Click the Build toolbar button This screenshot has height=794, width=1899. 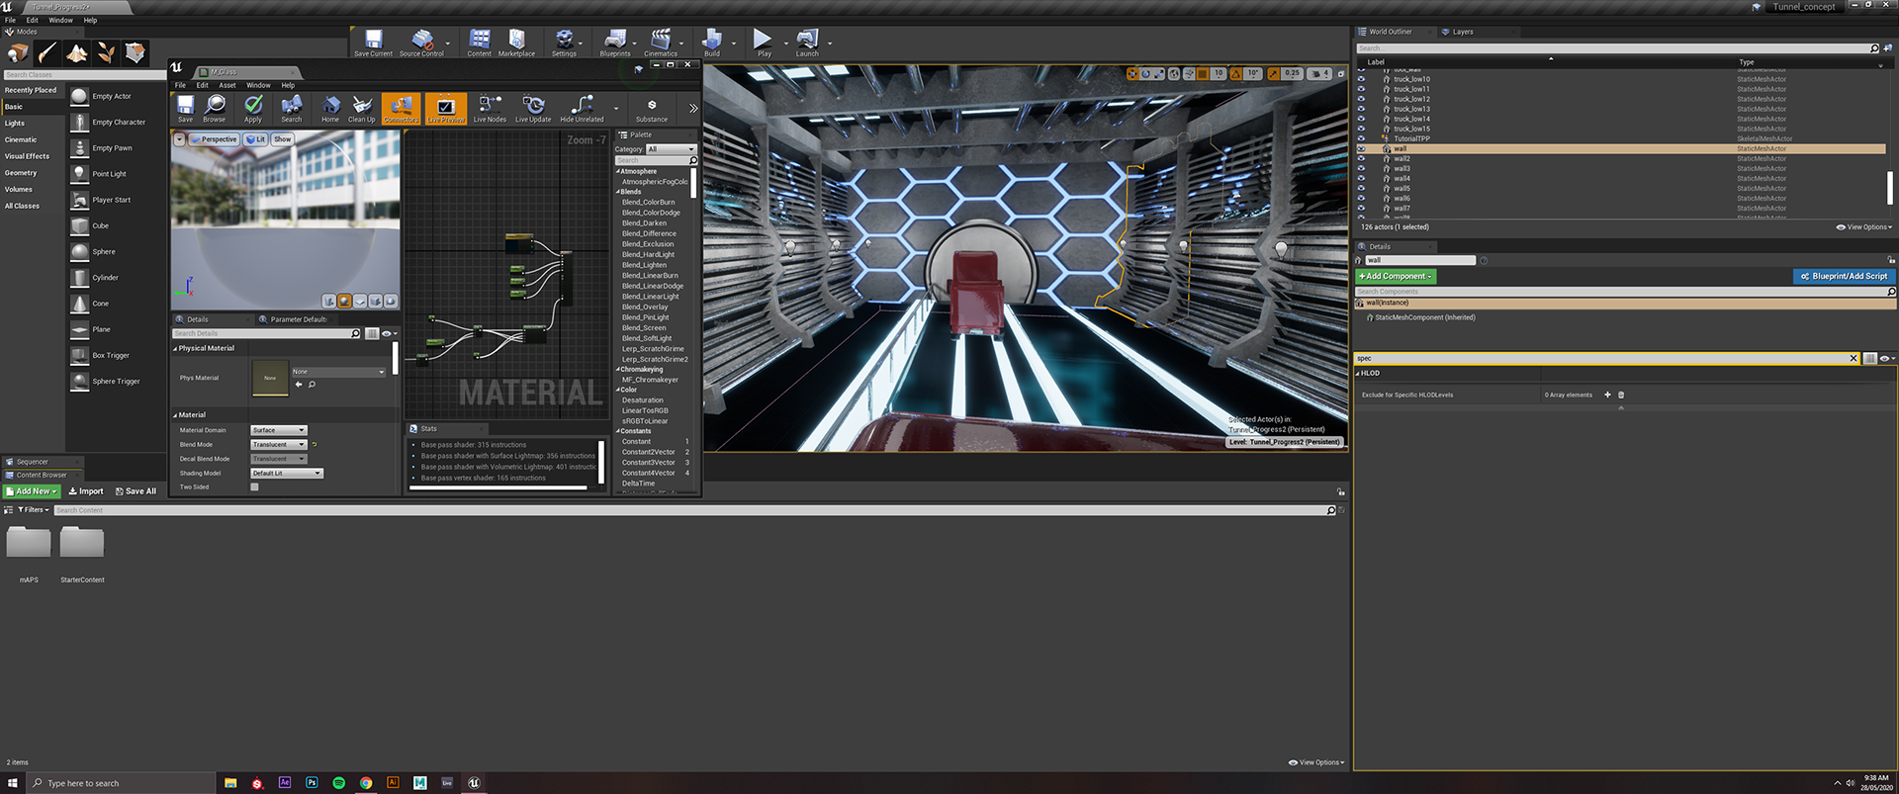(712, 44)
